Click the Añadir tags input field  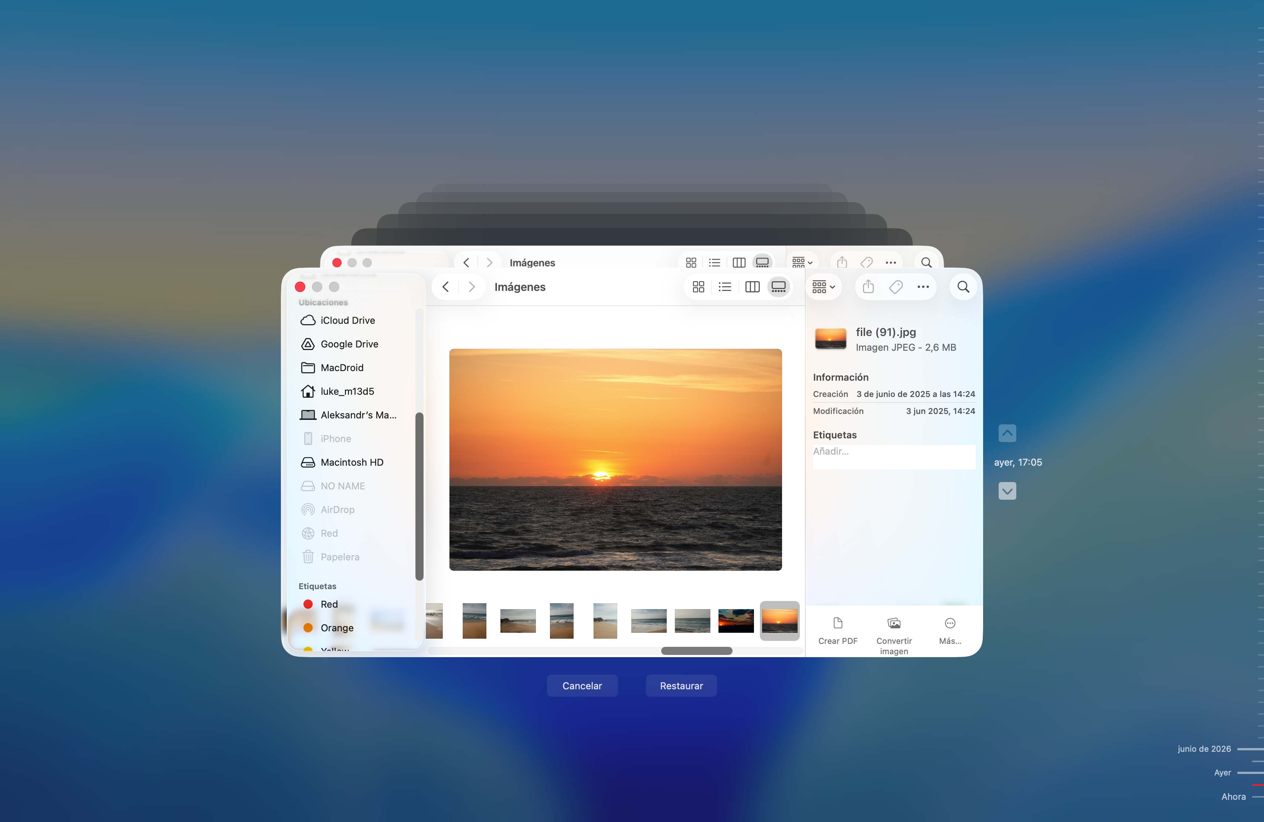click(894, 456)
